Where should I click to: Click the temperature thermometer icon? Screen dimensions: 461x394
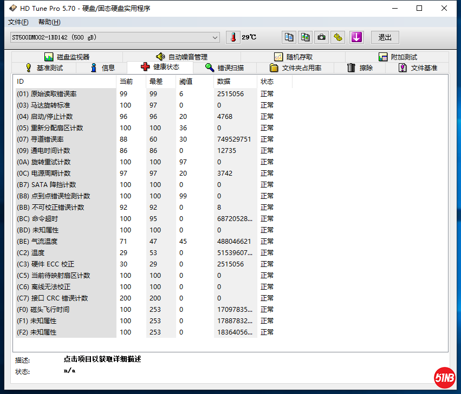233,37
